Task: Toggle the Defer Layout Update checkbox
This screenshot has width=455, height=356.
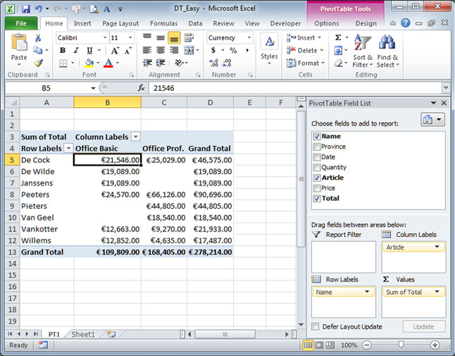Action: [x=316, y=326]
